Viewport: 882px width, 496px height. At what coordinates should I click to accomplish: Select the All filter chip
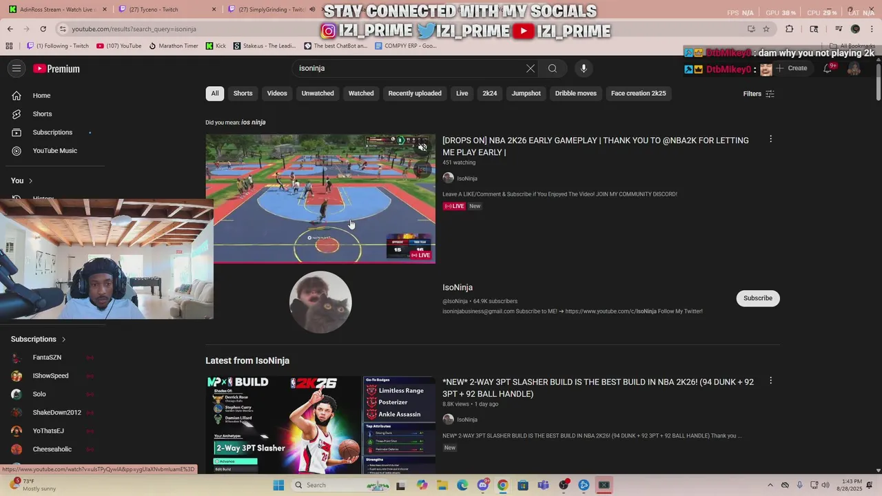click(215, 93)
